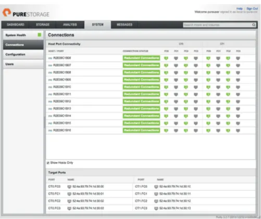The height and width of the screenshot is (219, 261).
Task: Click the host icon beside R2E09C1B11
Action: pyautogui.click(x=50, y=94)
